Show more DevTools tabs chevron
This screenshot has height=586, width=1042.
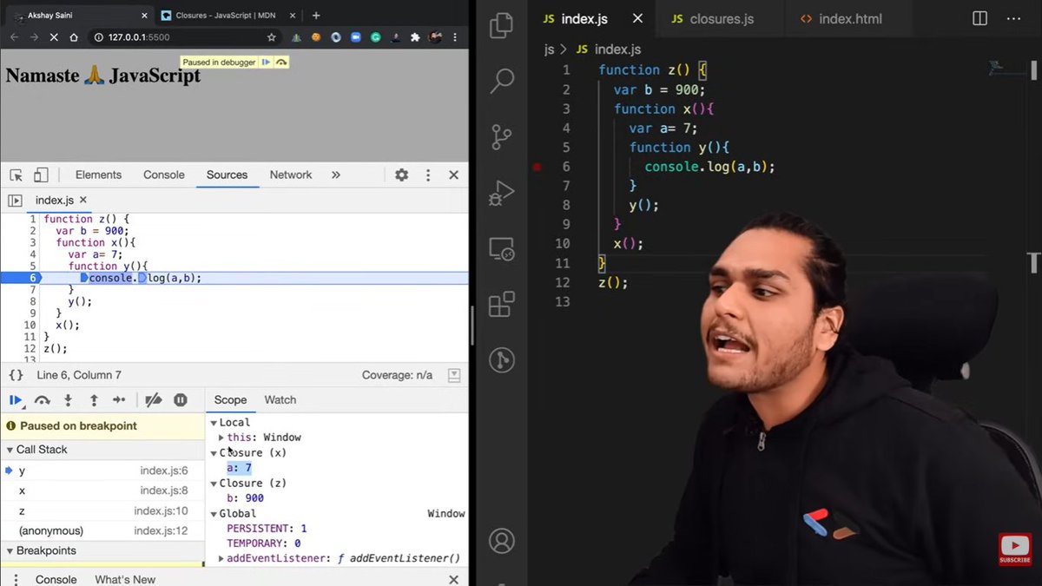[x=336, y=174]
